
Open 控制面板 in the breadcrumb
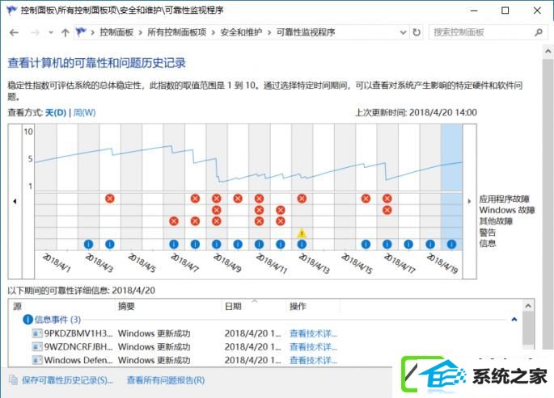point(116,32)
